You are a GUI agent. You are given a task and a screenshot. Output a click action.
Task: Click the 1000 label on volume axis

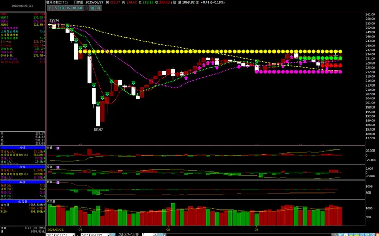369,208
